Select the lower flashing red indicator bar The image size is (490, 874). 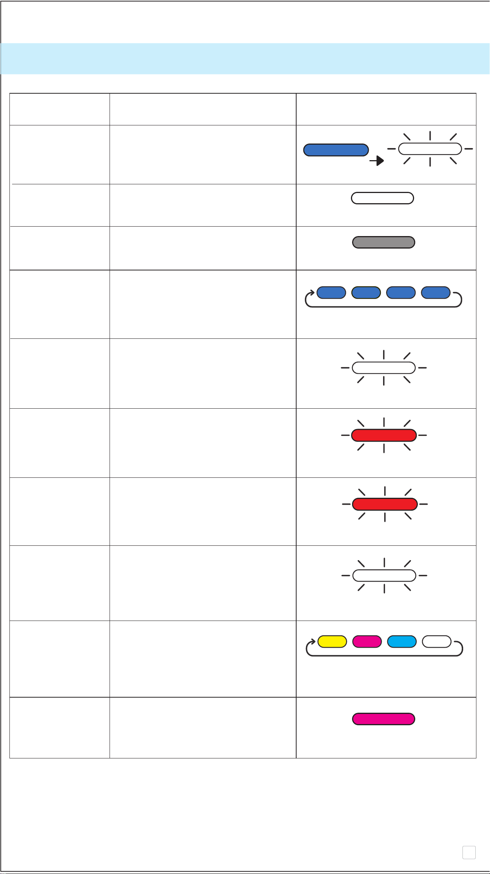385,504
